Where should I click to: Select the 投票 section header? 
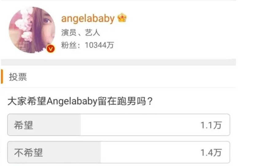(18, 77)
